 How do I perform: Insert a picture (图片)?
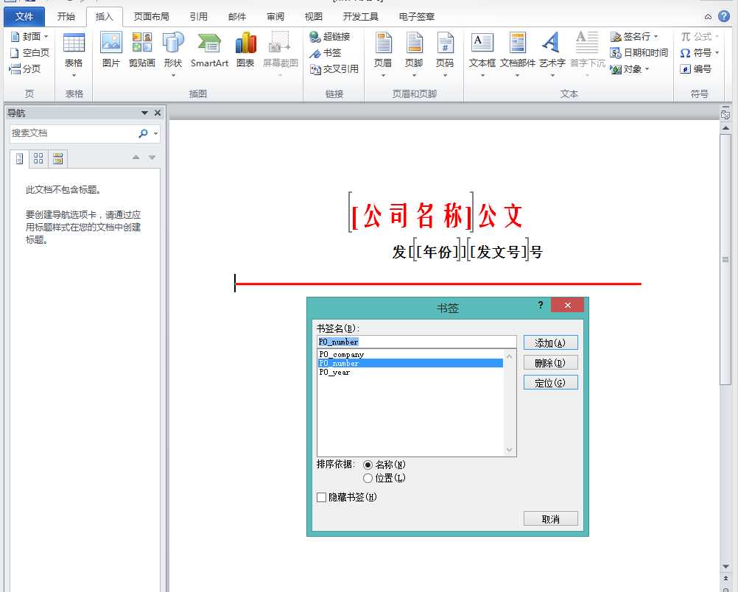point(111,50)
